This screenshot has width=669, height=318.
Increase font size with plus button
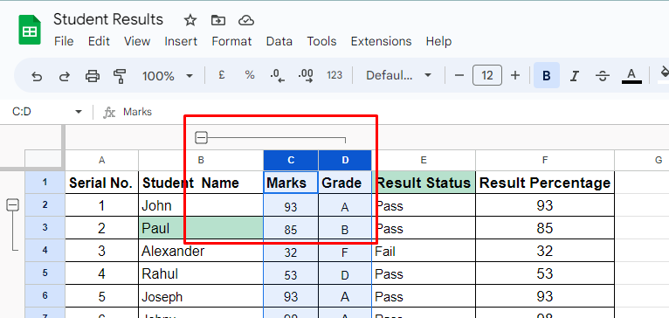(x=515, y=75)
